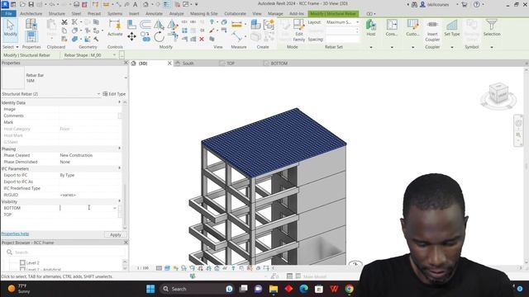Collapse the Visibility section
Image resolution: width=529 pixels, height=297 pixels.
click(x=119, y=201)
